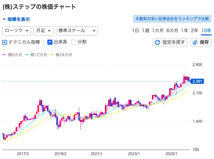Screen dimensions: 214x159
Task: Click the yellow 移24カ月 legend line
Action: point(52,55)
